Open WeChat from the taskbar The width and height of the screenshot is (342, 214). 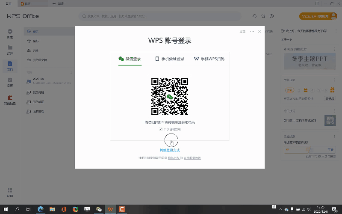click(x=99, y=209)
